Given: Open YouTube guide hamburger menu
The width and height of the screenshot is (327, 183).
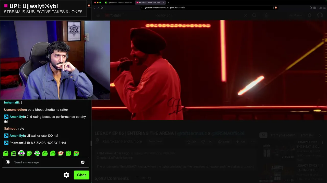Looking at the screenshot, I should click(98, 16).
